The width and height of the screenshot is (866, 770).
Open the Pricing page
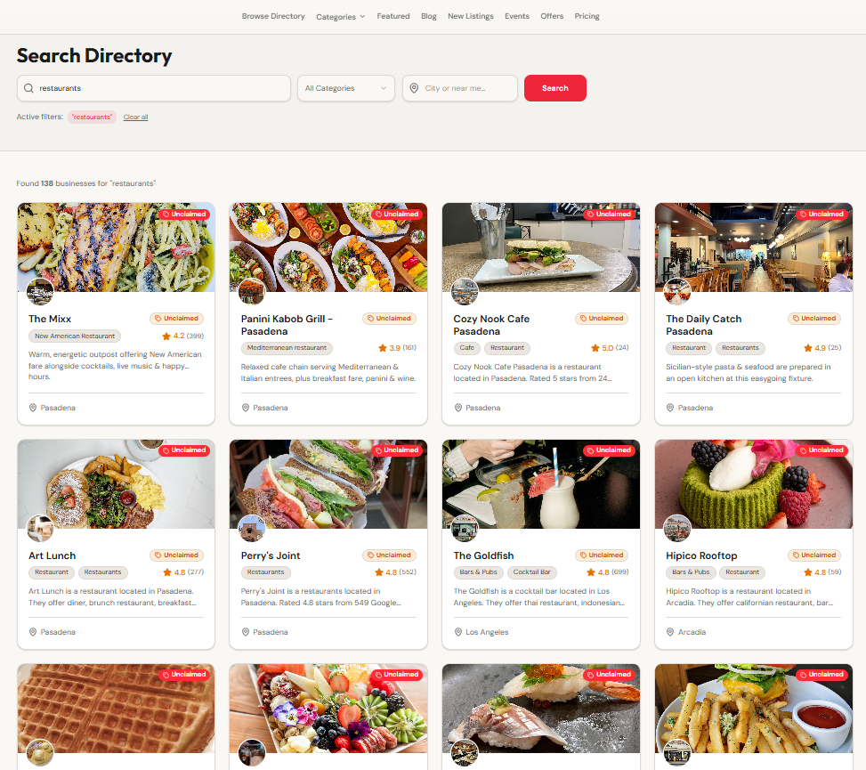[587, 16]
